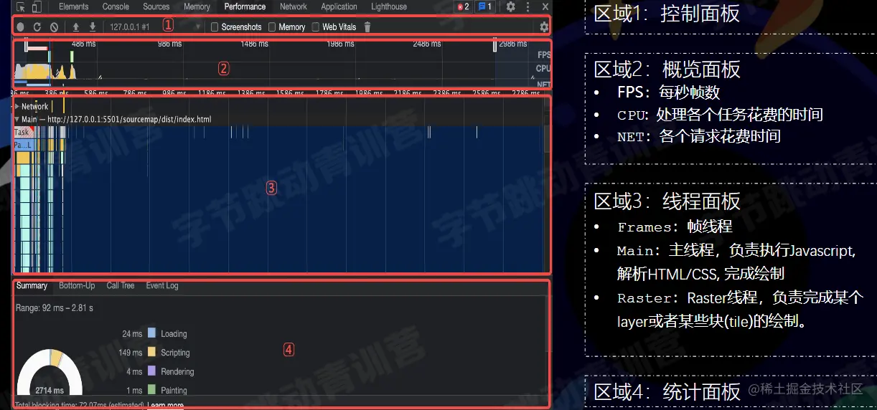
Task: Collapse the Main thread track triangle
Action: coord(17,120)
